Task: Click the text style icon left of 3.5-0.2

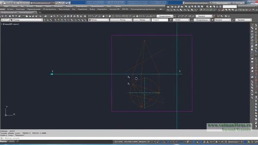Action: [171, 20]
